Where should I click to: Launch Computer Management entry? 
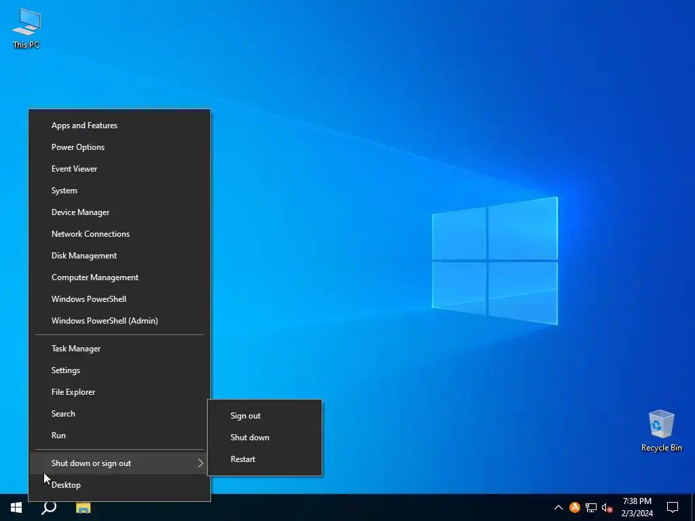[x=119, y=277]
